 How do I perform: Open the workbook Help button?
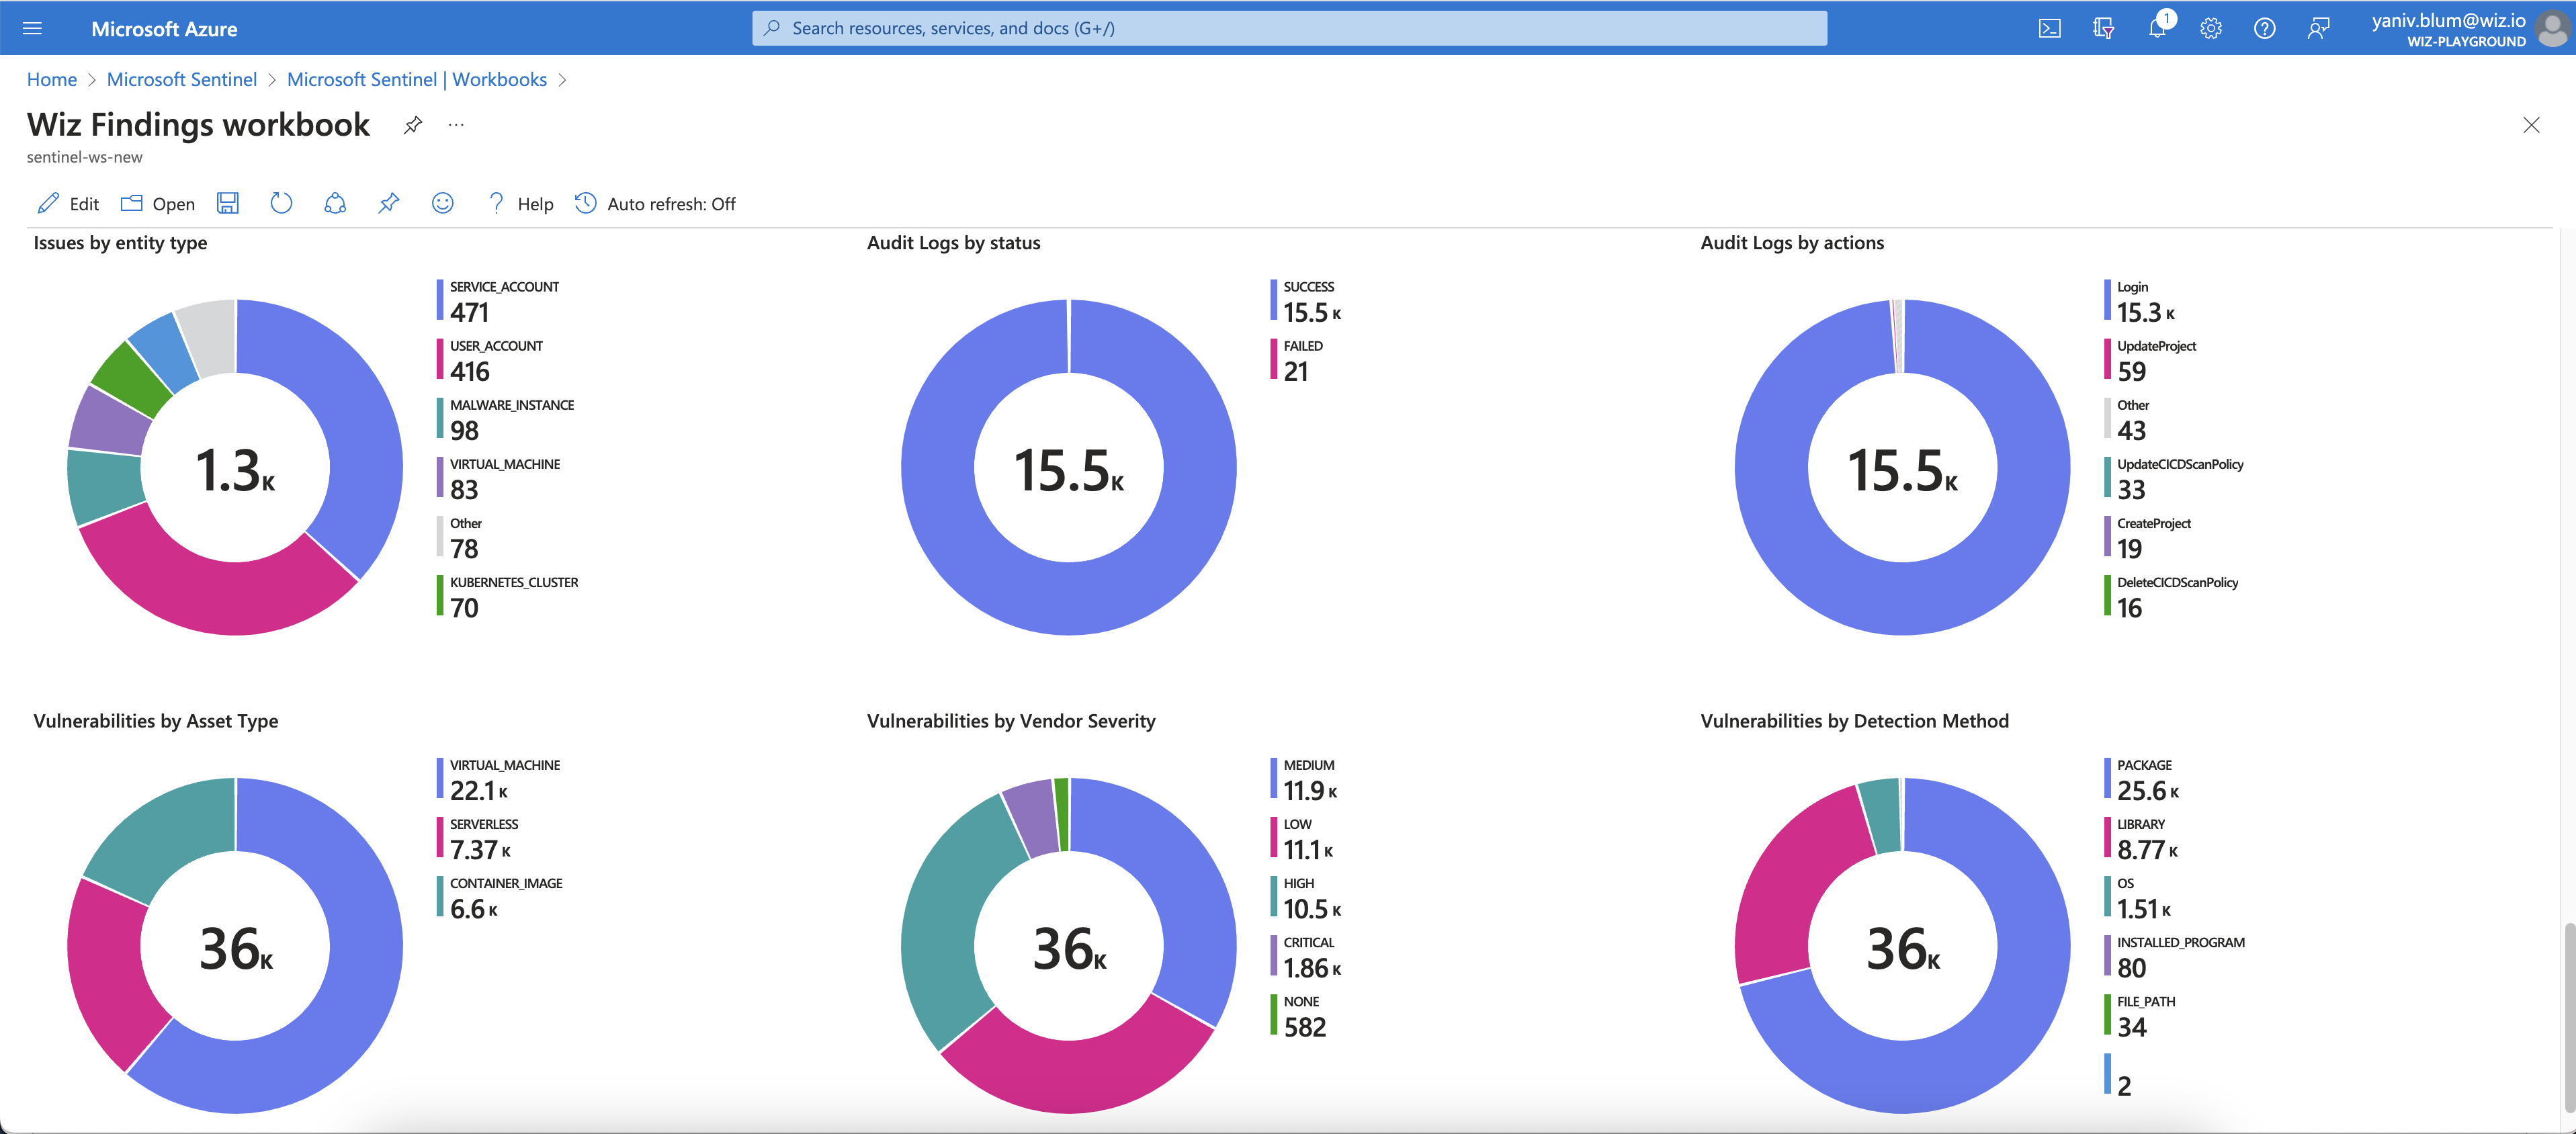tap(520, 204)
